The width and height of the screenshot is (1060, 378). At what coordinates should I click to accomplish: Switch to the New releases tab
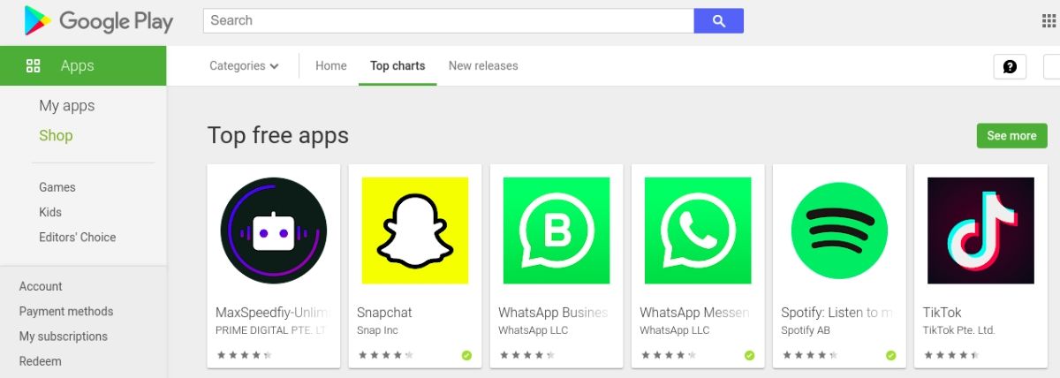(x=483, y=66)
